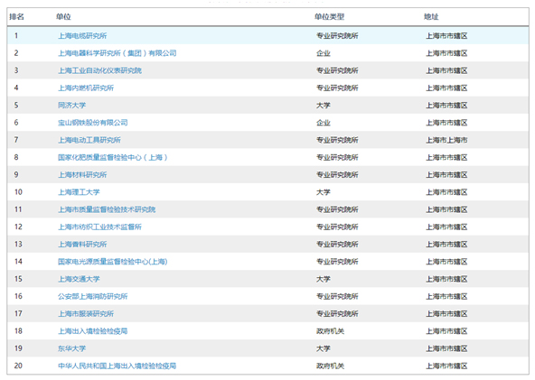Select the 东华大学 link
The width and height of the screenshot is (535, 380).
pyautogui.click(x=71, y=348)
